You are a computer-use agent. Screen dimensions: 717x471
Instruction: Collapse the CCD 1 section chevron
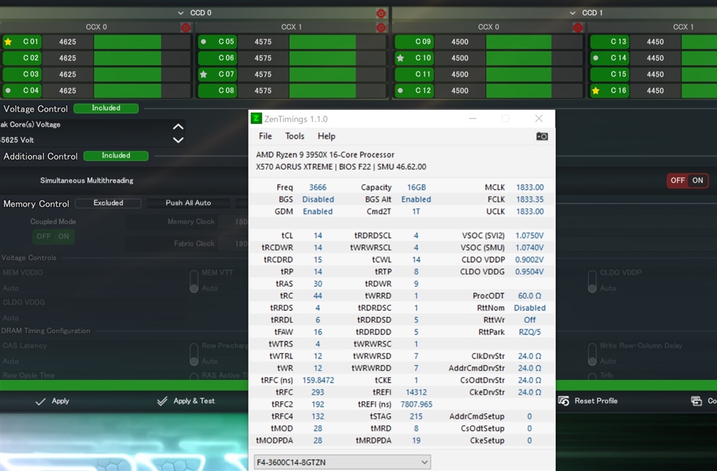coord(573,13)
